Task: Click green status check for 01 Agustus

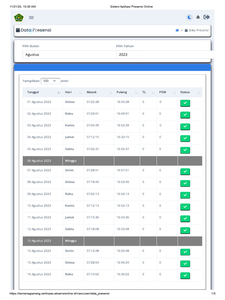Action: coord(185,103)
